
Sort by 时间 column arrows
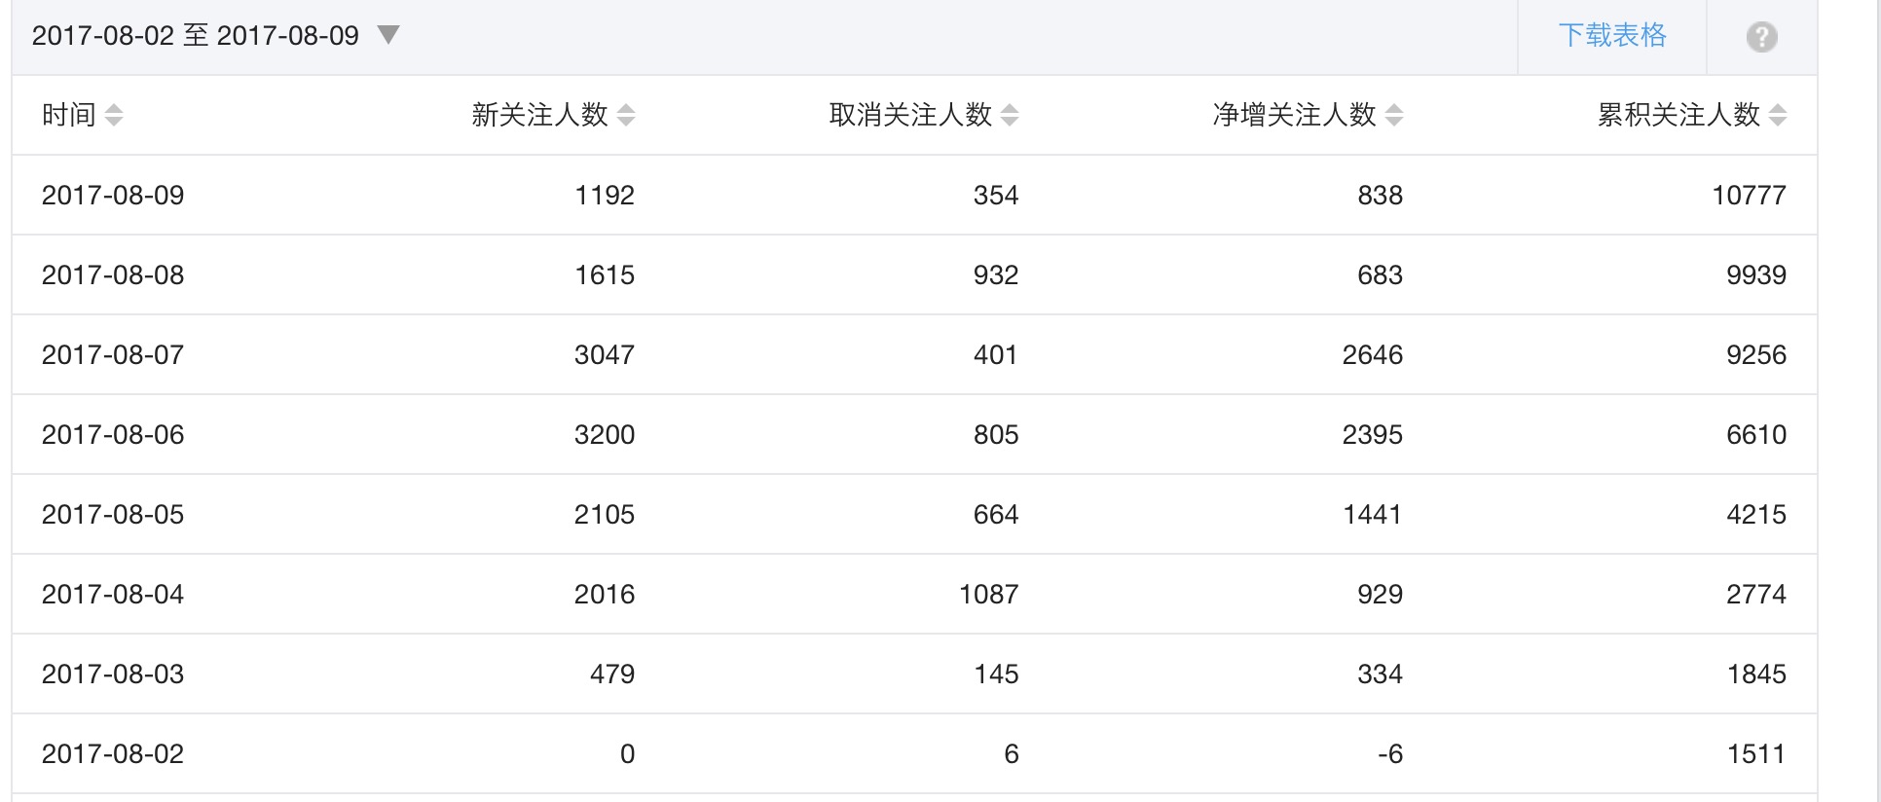(x=114, y=115)
